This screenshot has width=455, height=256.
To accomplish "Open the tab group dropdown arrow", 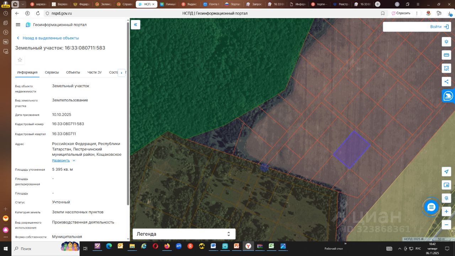I will coord(23,4).
